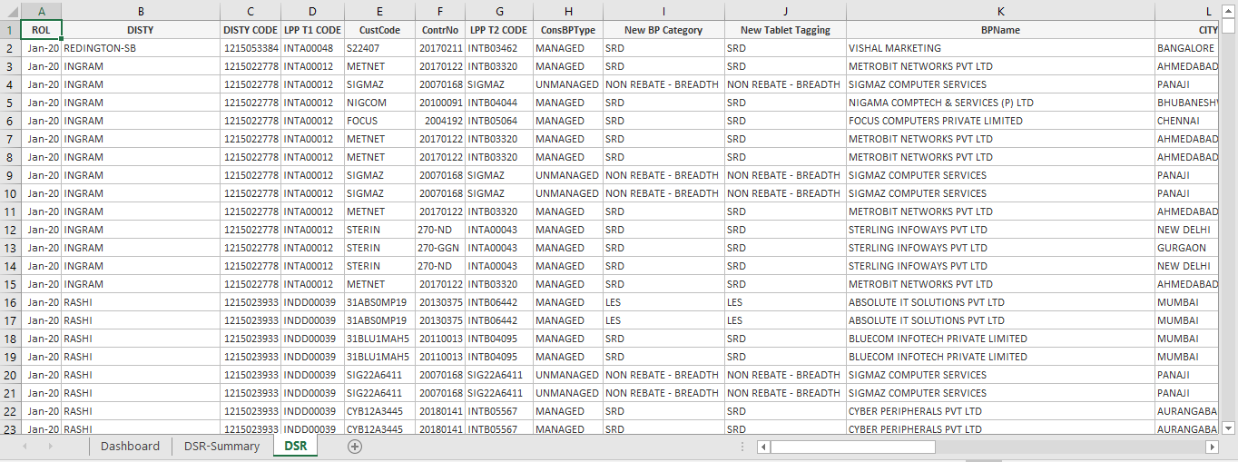This screenshot has height=462, width=1238.
Task: Switch to the DSR-Summary sheet tab
Action: click(x=221, y=447)
